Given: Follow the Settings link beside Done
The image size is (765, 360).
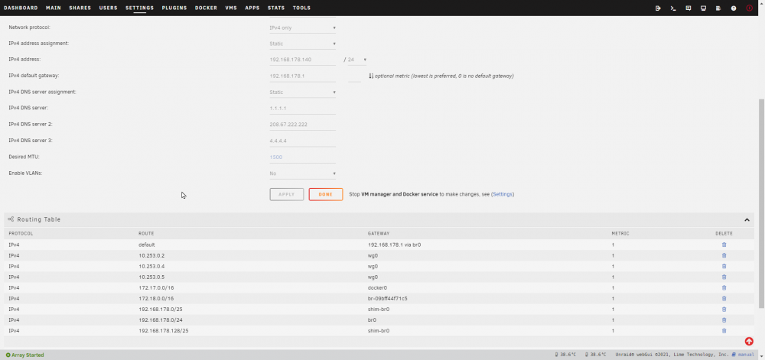Looking at the screenshot, I should [x=503, y=194].
